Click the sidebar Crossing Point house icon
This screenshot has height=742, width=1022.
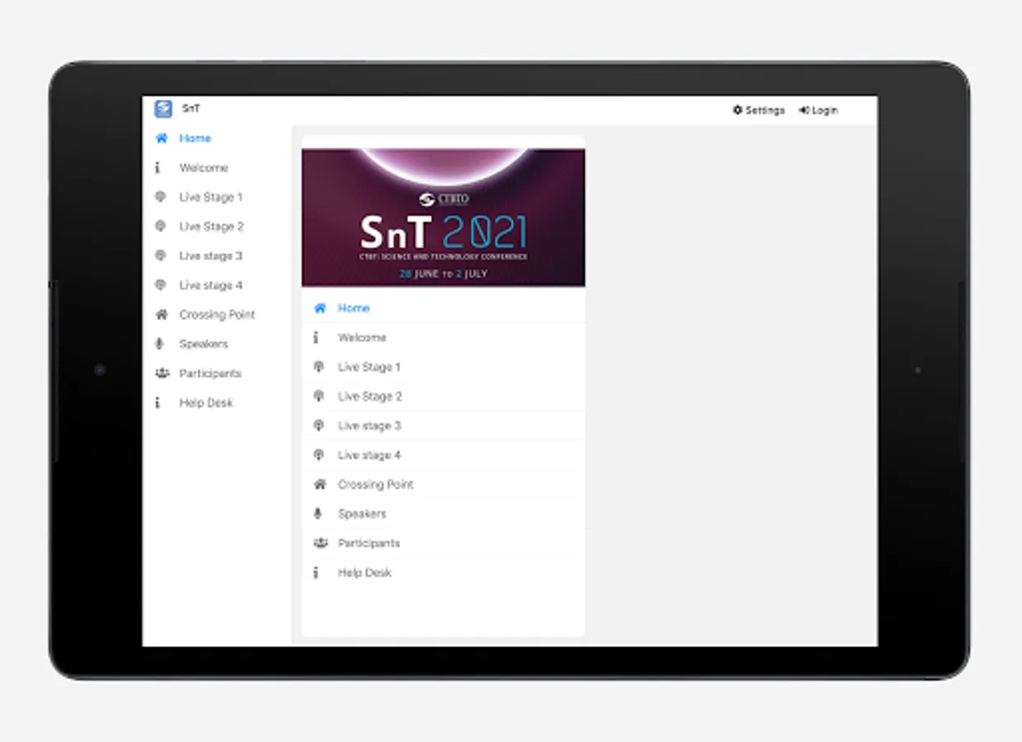pos(162,315)
